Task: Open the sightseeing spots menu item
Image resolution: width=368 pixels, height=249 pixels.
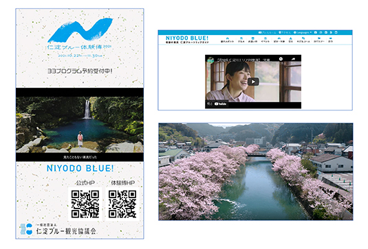Action: point(227,40)
